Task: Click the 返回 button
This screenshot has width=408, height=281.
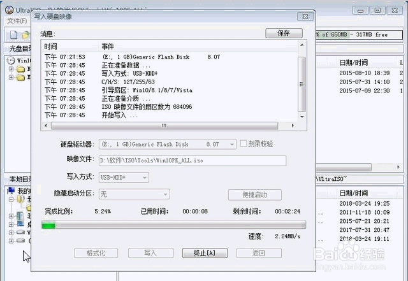Action: 259,253
